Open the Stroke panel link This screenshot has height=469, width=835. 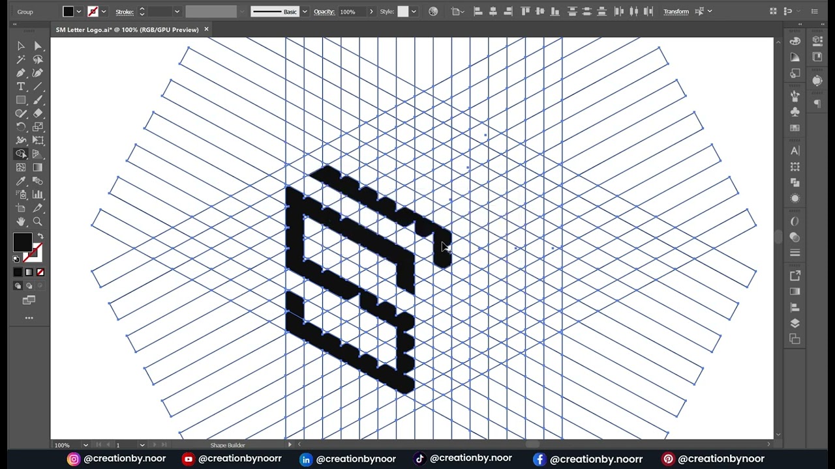(x=125, y=12)
